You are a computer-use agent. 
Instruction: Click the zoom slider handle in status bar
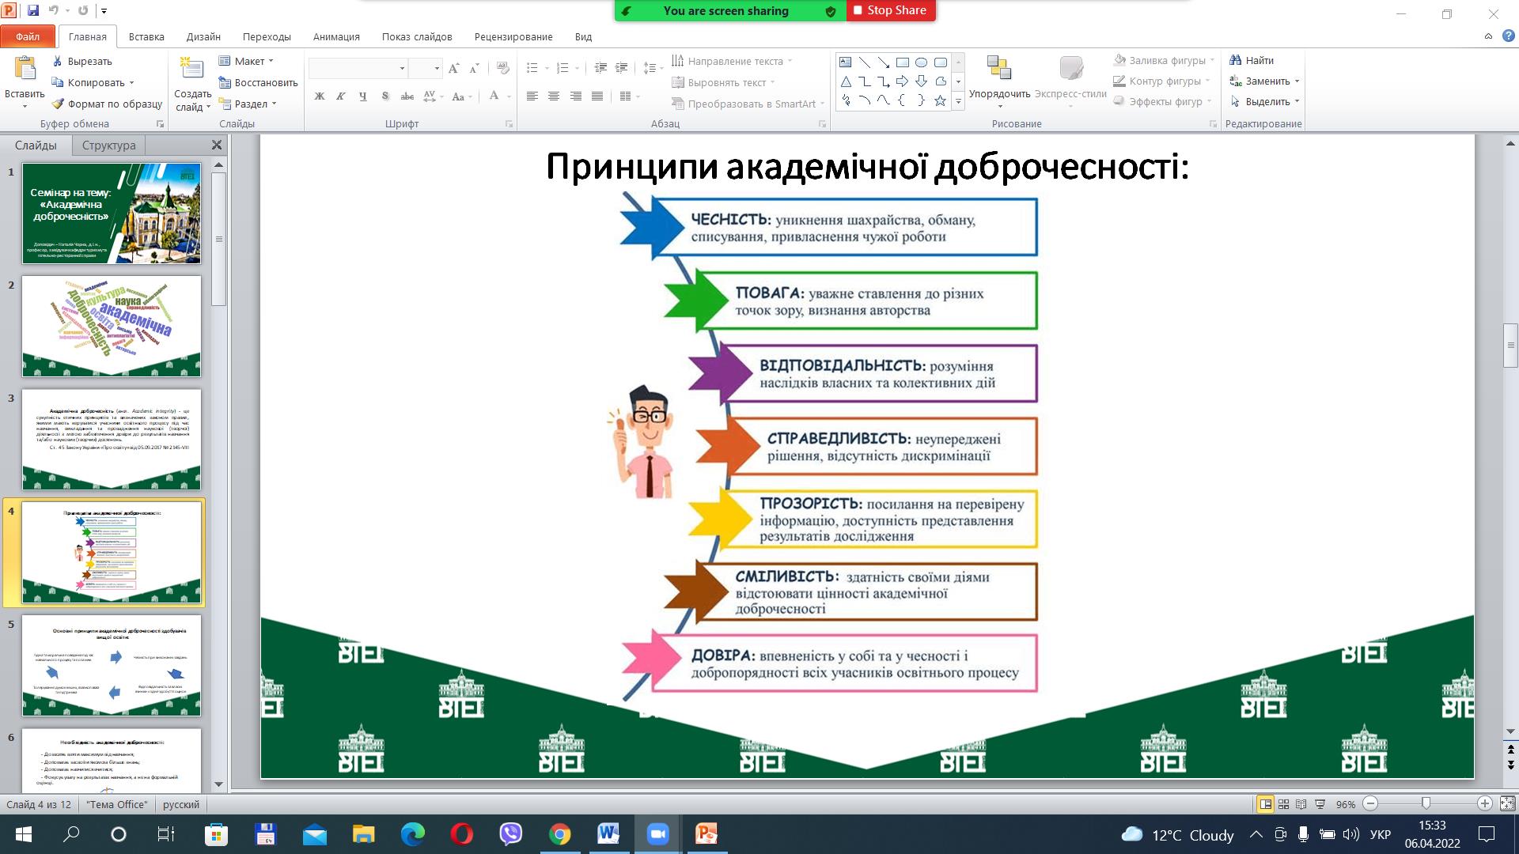pos(1426,803)
